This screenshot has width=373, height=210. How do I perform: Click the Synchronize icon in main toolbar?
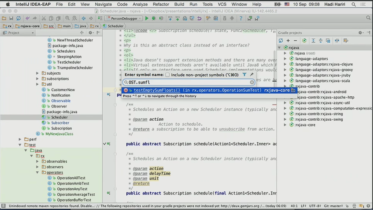pos(18,18)
